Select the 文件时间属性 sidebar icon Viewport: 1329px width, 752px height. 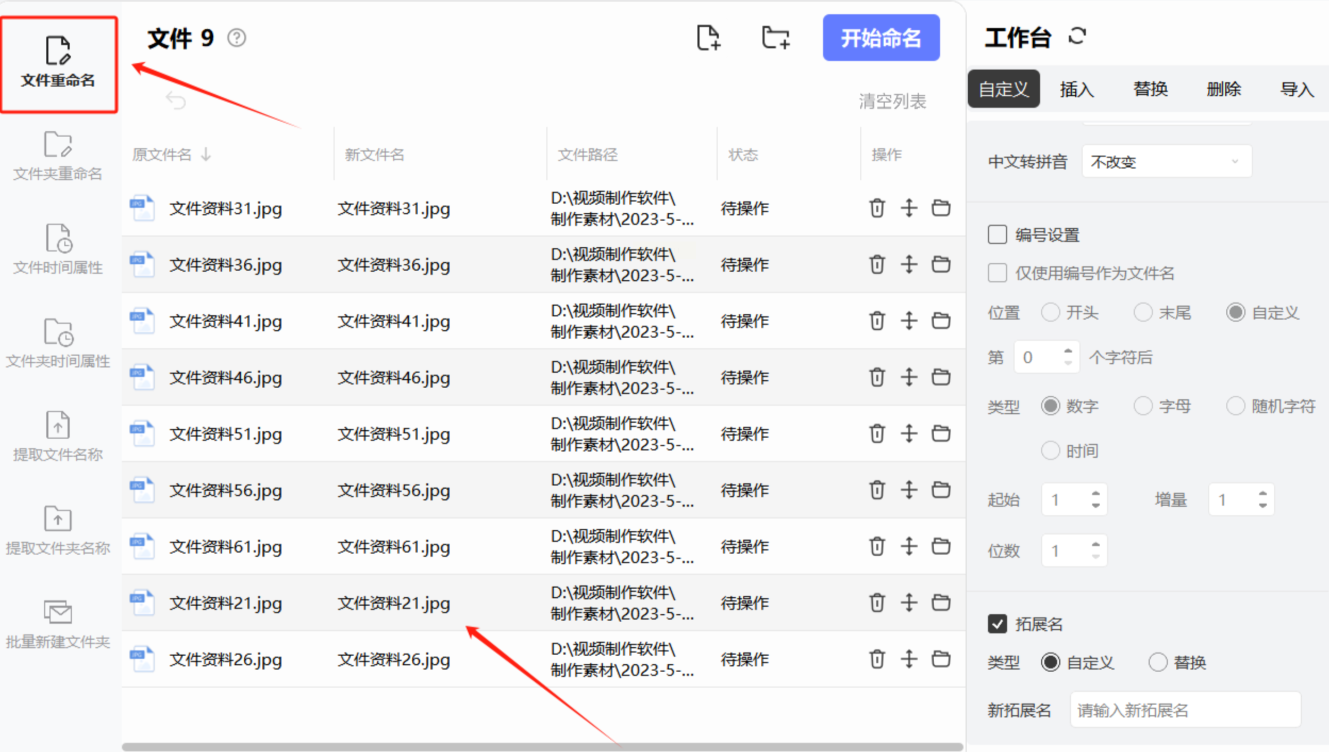(x=57, y=238)
